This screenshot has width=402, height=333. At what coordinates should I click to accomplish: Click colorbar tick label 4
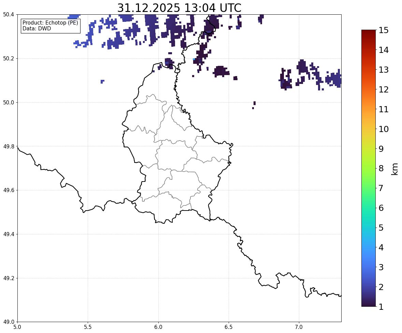tap(381, 247)
